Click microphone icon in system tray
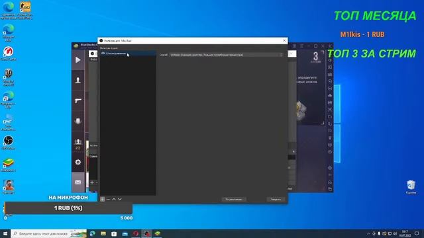 [379, 233]
